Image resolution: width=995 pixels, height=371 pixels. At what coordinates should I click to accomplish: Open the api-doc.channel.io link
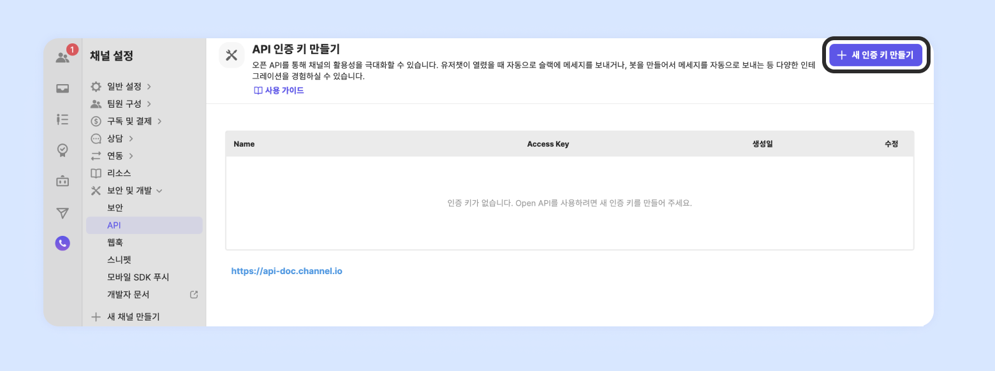286,271
